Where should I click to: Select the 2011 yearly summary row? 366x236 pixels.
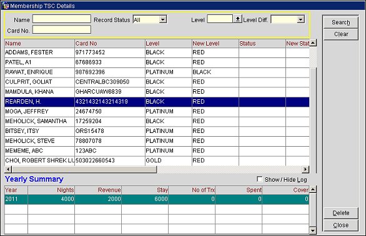coord(157,199)
